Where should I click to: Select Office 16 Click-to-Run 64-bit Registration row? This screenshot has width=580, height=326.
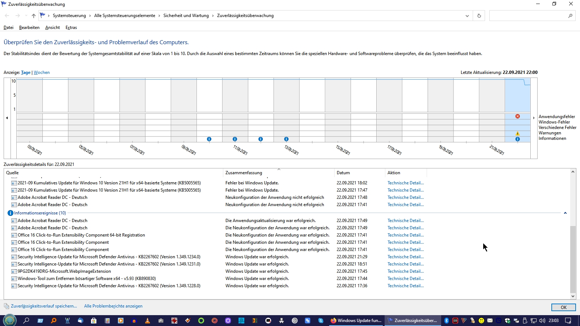[217, 235]
